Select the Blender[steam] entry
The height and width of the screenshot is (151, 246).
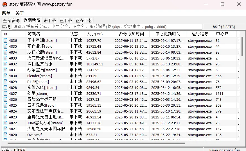(x=40, y=76)
